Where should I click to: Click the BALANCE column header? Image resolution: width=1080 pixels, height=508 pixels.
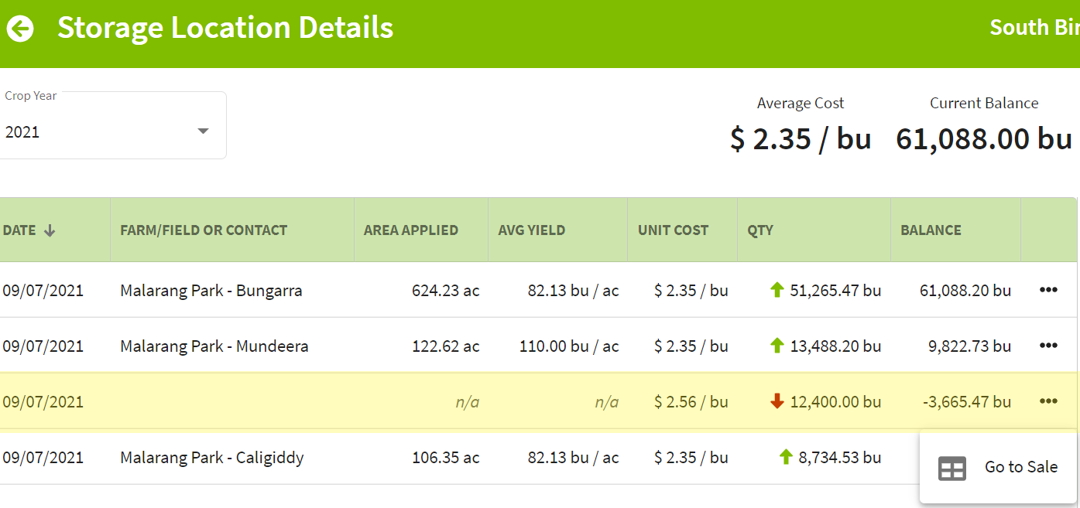[x=931, y=230]
